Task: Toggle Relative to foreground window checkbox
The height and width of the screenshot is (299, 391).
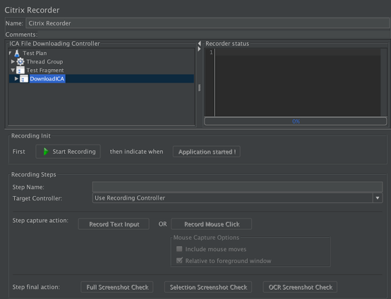Action: pyautogui.click(x=179, y=261)
